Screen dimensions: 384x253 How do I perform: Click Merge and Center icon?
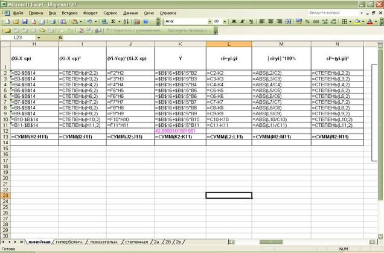click(x=288, y=22)
